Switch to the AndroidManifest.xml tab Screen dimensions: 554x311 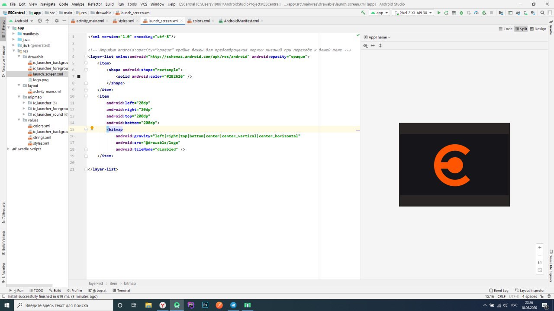click(x=241, y=21)
